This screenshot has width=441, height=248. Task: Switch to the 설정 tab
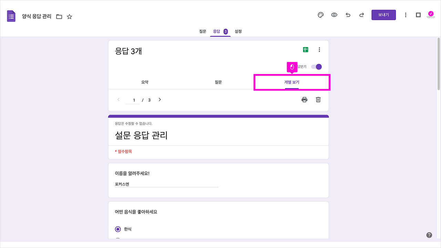238,31
